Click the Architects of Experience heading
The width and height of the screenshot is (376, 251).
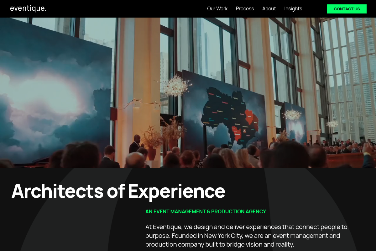click(x=118, y=191)
